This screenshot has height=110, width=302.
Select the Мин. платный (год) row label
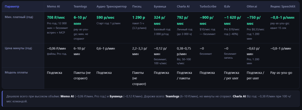pos(19,17)
